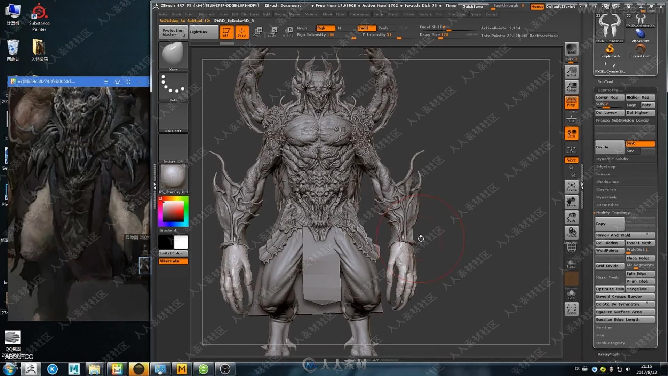Open the file explorer taskbar icon
This screenshot has width=668, height=376.
[x=94, y=369]
